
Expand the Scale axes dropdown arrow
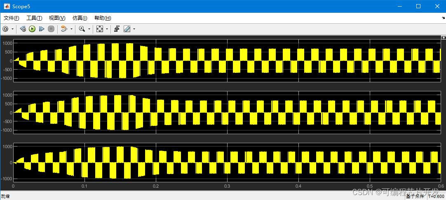[107, 29]
